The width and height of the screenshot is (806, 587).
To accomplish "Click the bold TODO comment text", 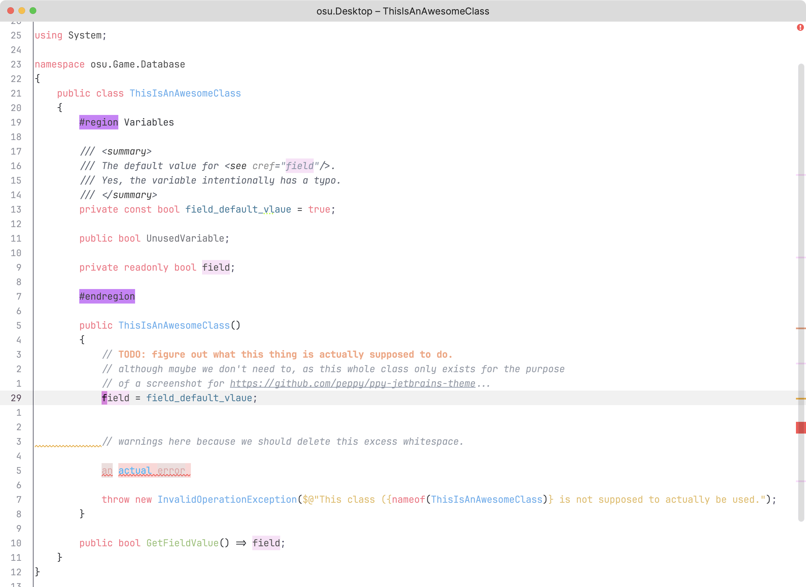I will 285,354.
